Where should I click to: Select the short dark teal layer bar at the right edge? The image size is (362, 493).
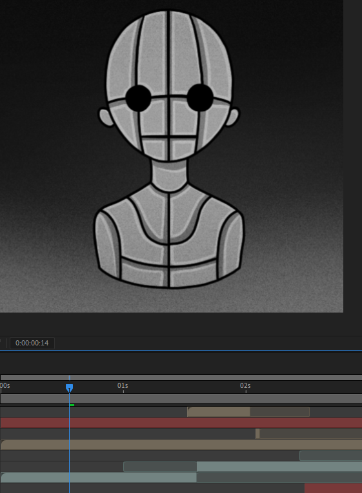tap(331, 456)
